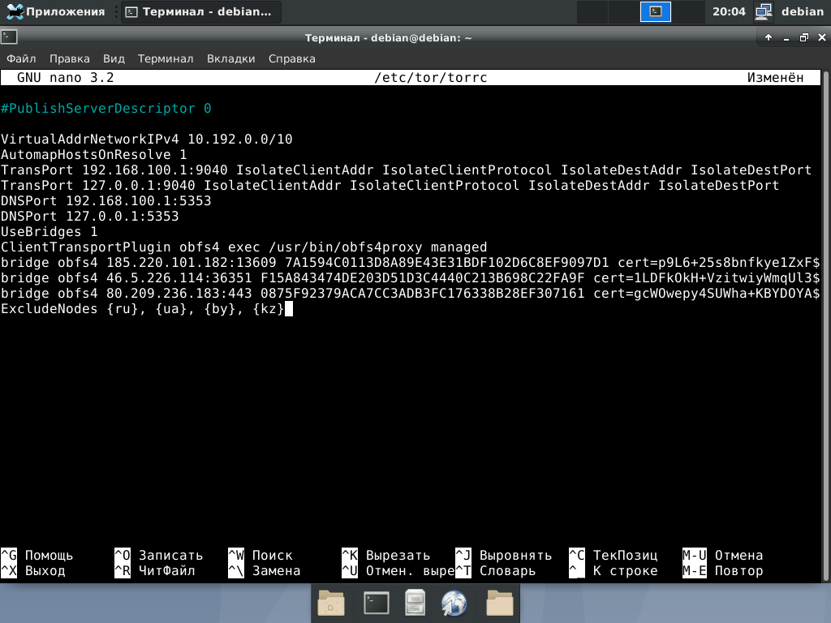Click the terminal window button in the taskbar

click(200, 12)
